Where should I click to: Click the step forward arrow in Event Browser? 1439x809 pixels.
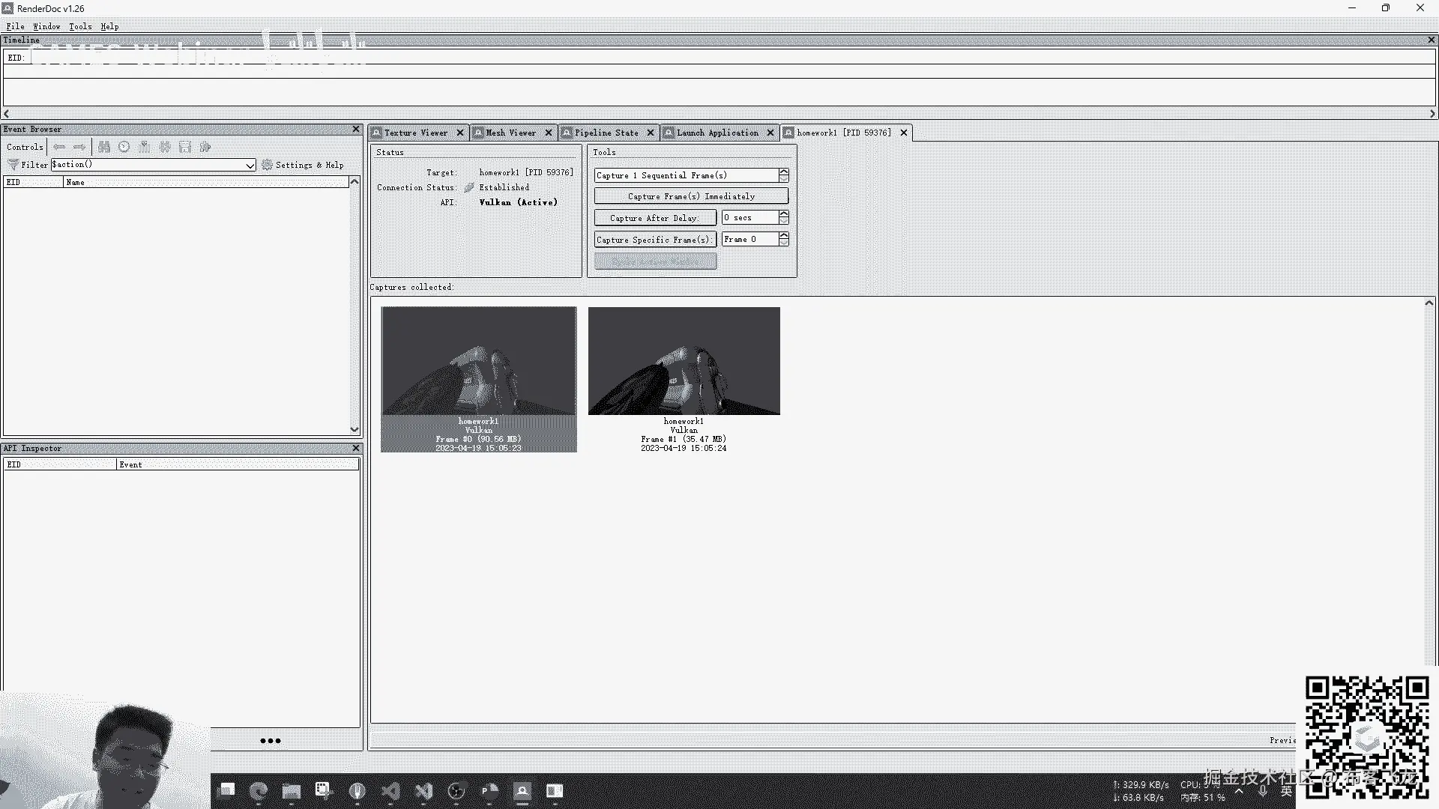click(x=79, y=147)
